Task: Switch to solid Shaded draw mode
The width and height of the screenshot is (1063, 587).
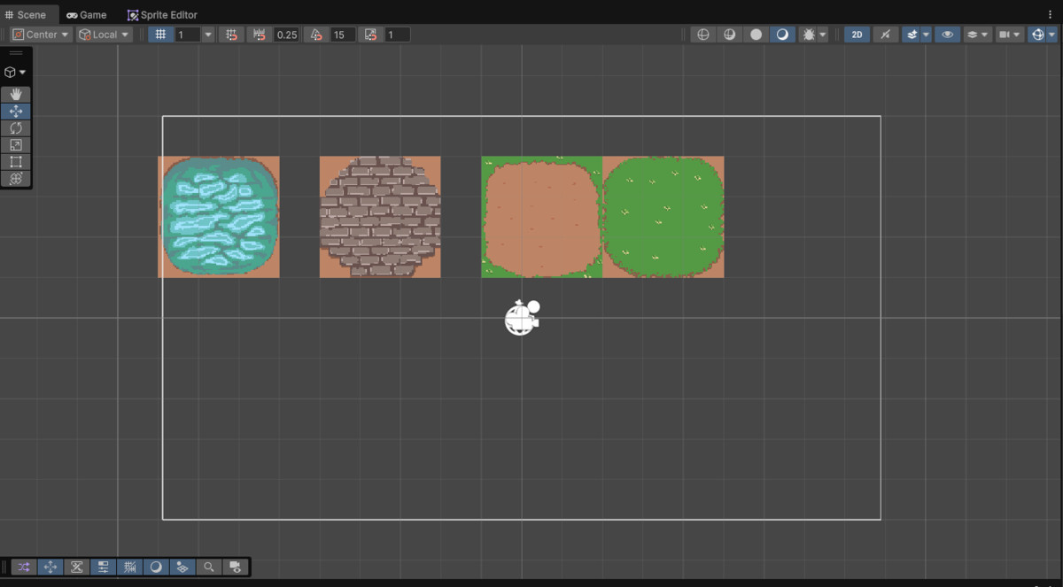Action: click(x=756, y=35)
